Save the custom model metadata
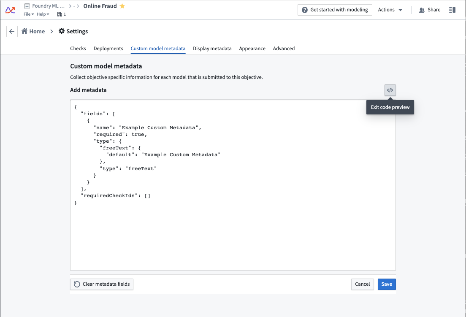The width and height of the screenshot is (466, 317). [387, 284]
